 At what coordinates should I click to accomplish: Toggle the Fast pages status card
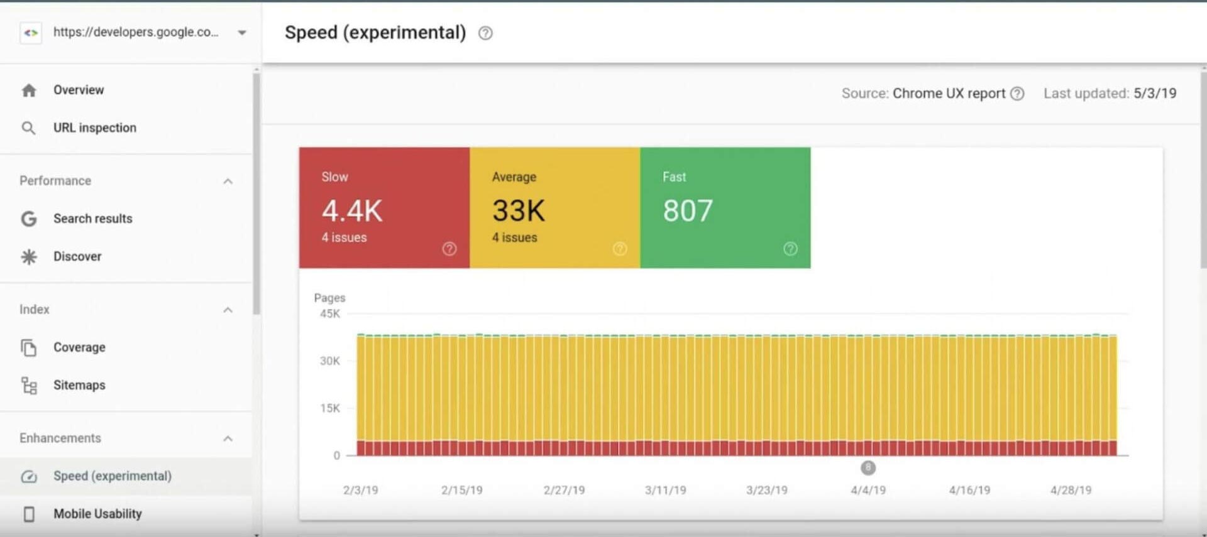(724, 207)
